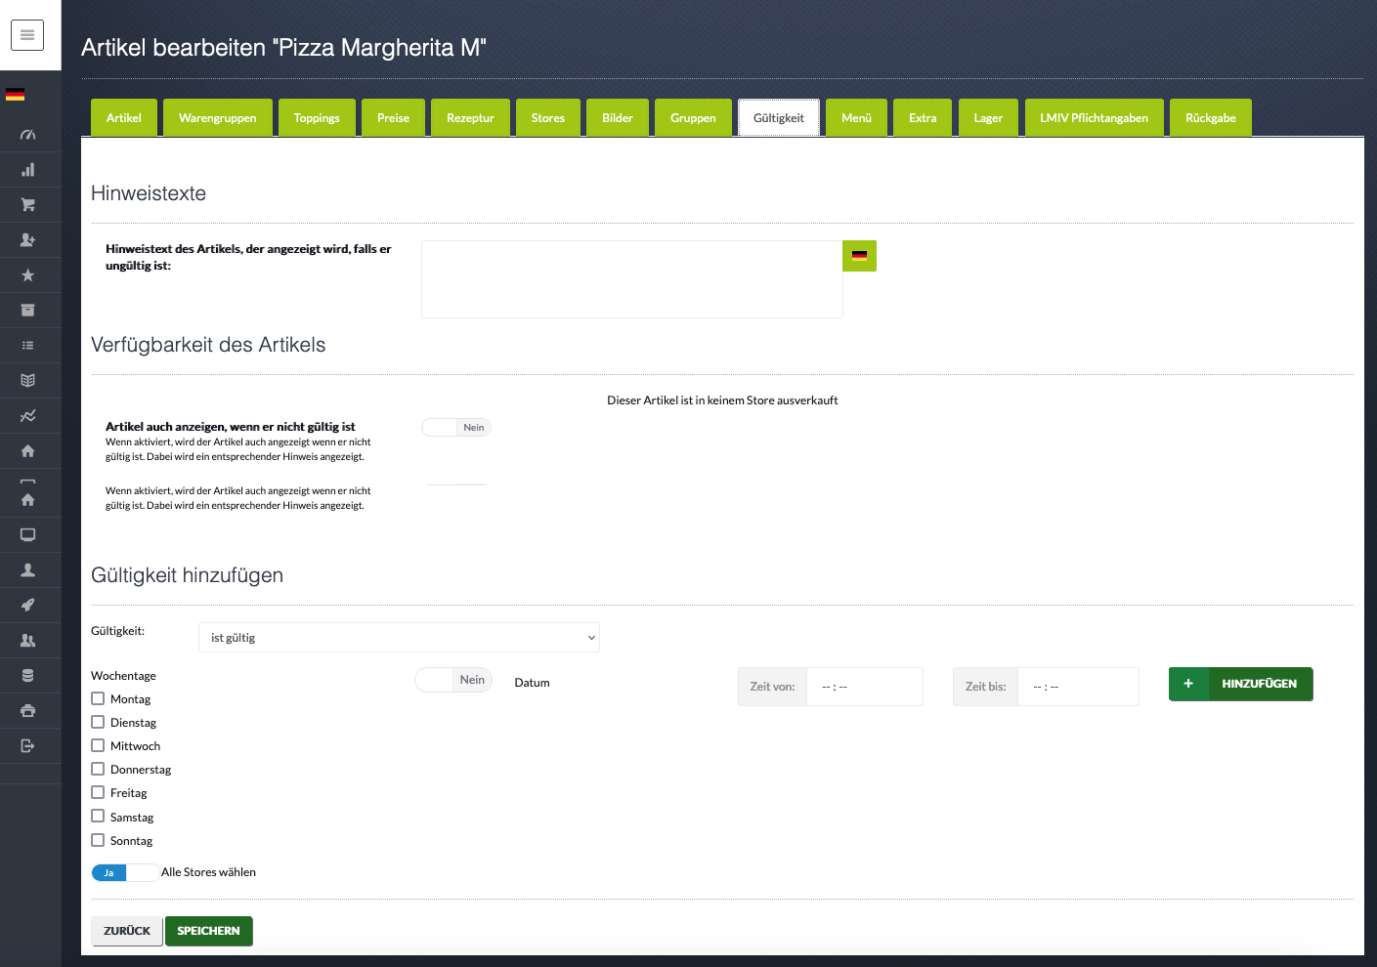Switch to the Preise tab
The width and height of the screenshot is (1377, 967).
393,117
